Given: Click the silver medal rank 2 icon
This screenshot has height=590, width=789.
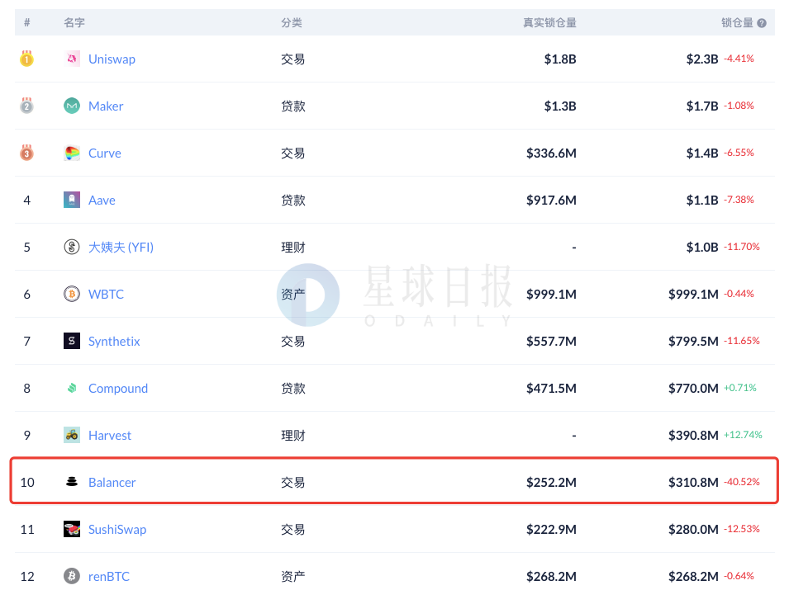Looking at the screenshot, I should (26, 106).
